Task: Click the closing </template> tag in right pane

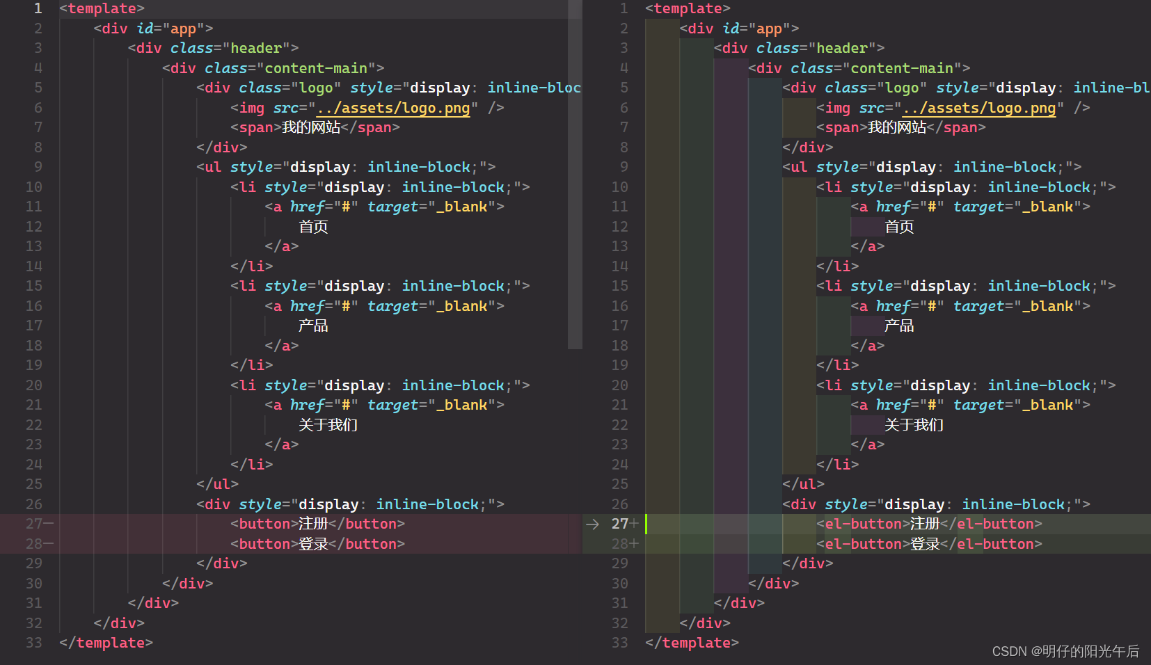Action: point(692,643)
